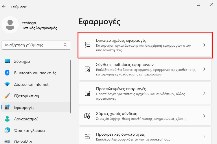Click the back arrow icon

[4, 7]
